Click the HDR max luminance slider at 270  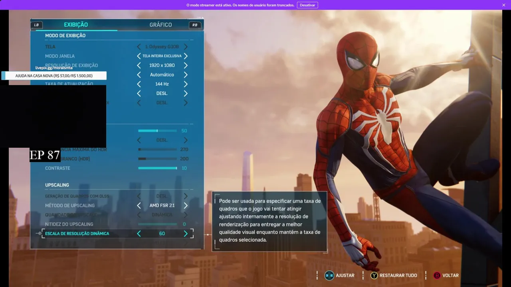[157, 149]
